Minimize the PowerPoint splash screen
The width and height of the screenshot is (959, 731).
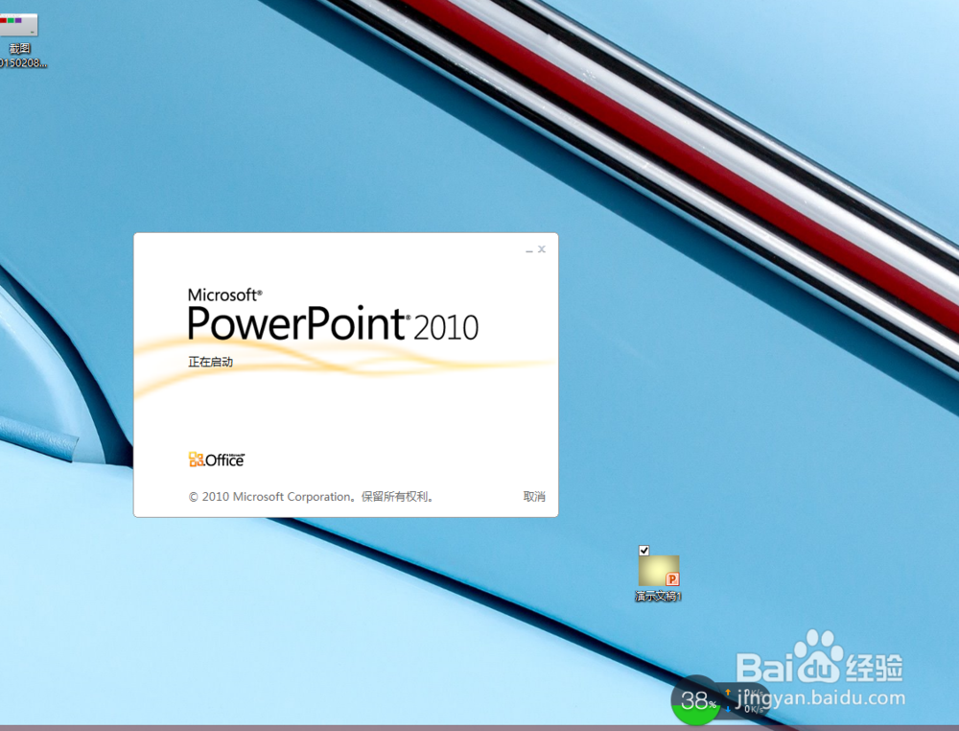click(529, 250)
